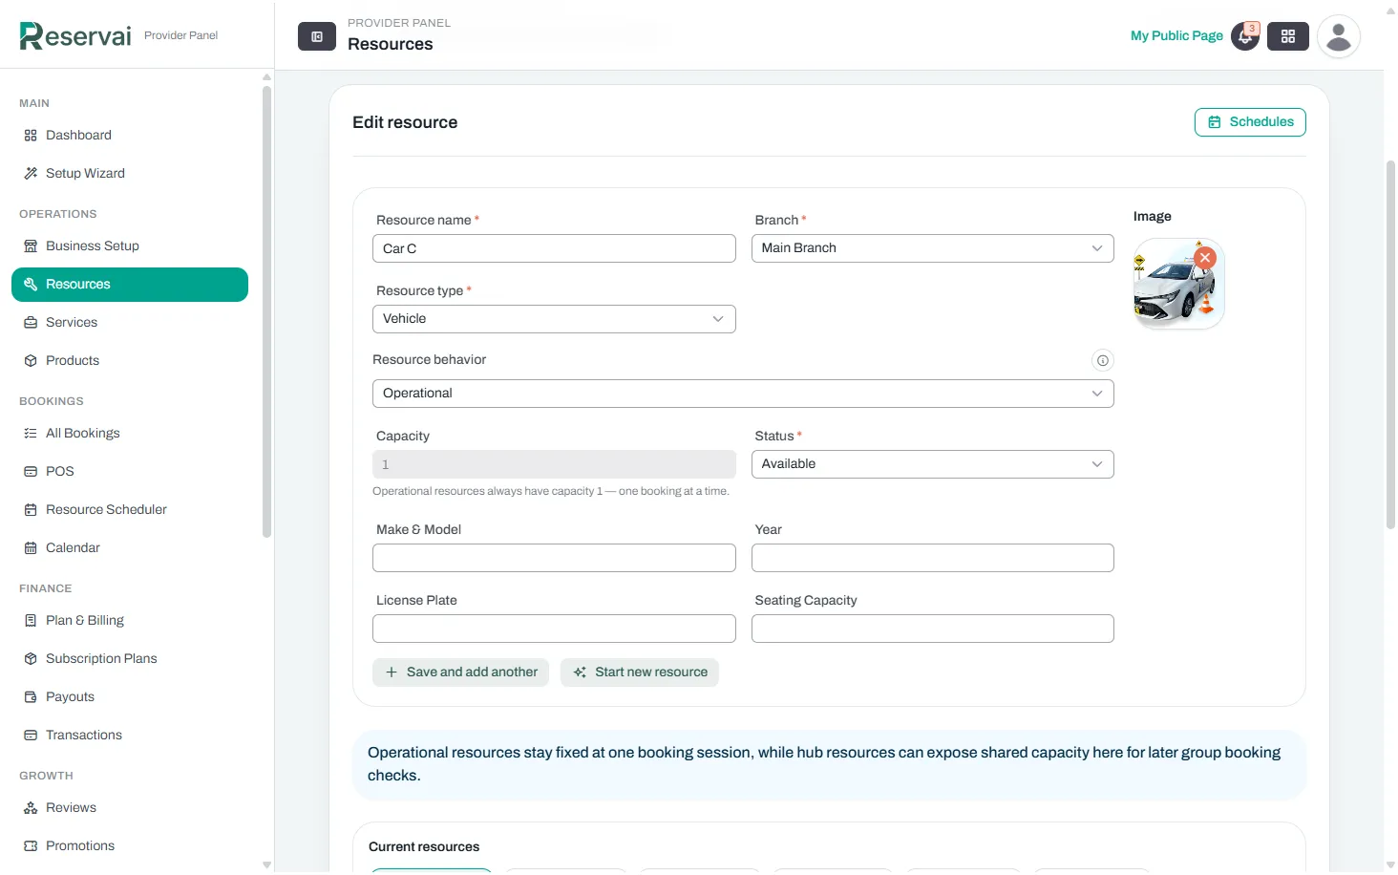Click the Resource name field

click(554, 248)
